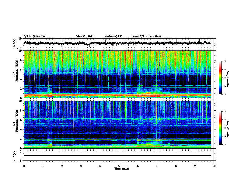Image resolution: width=241 pixels, height=186 pixels.
Task: Click the "6" kHz tick on ch.1 frequency axis
Action: tap(21, 70)
